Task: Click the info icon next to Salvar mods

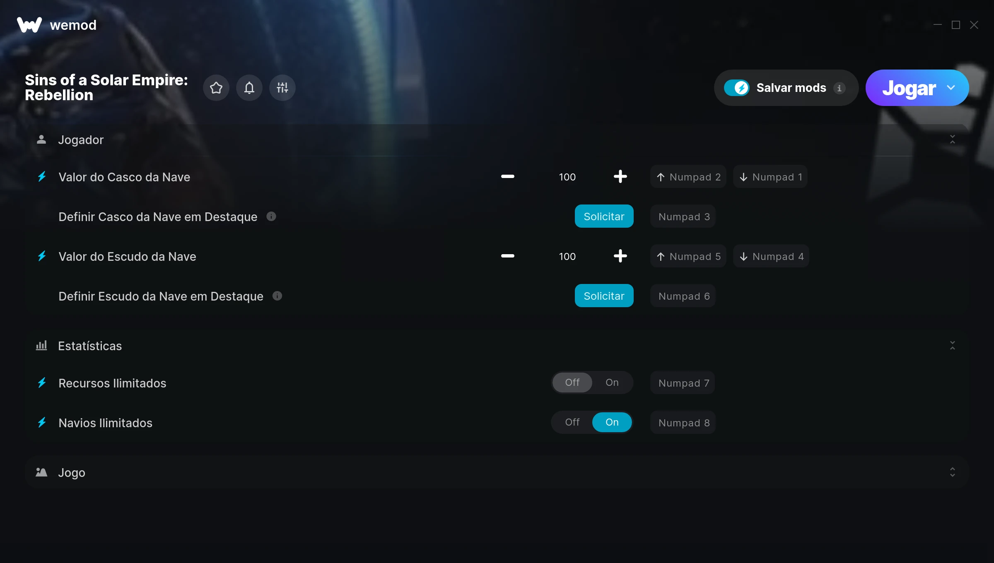Action: [840, 88]
